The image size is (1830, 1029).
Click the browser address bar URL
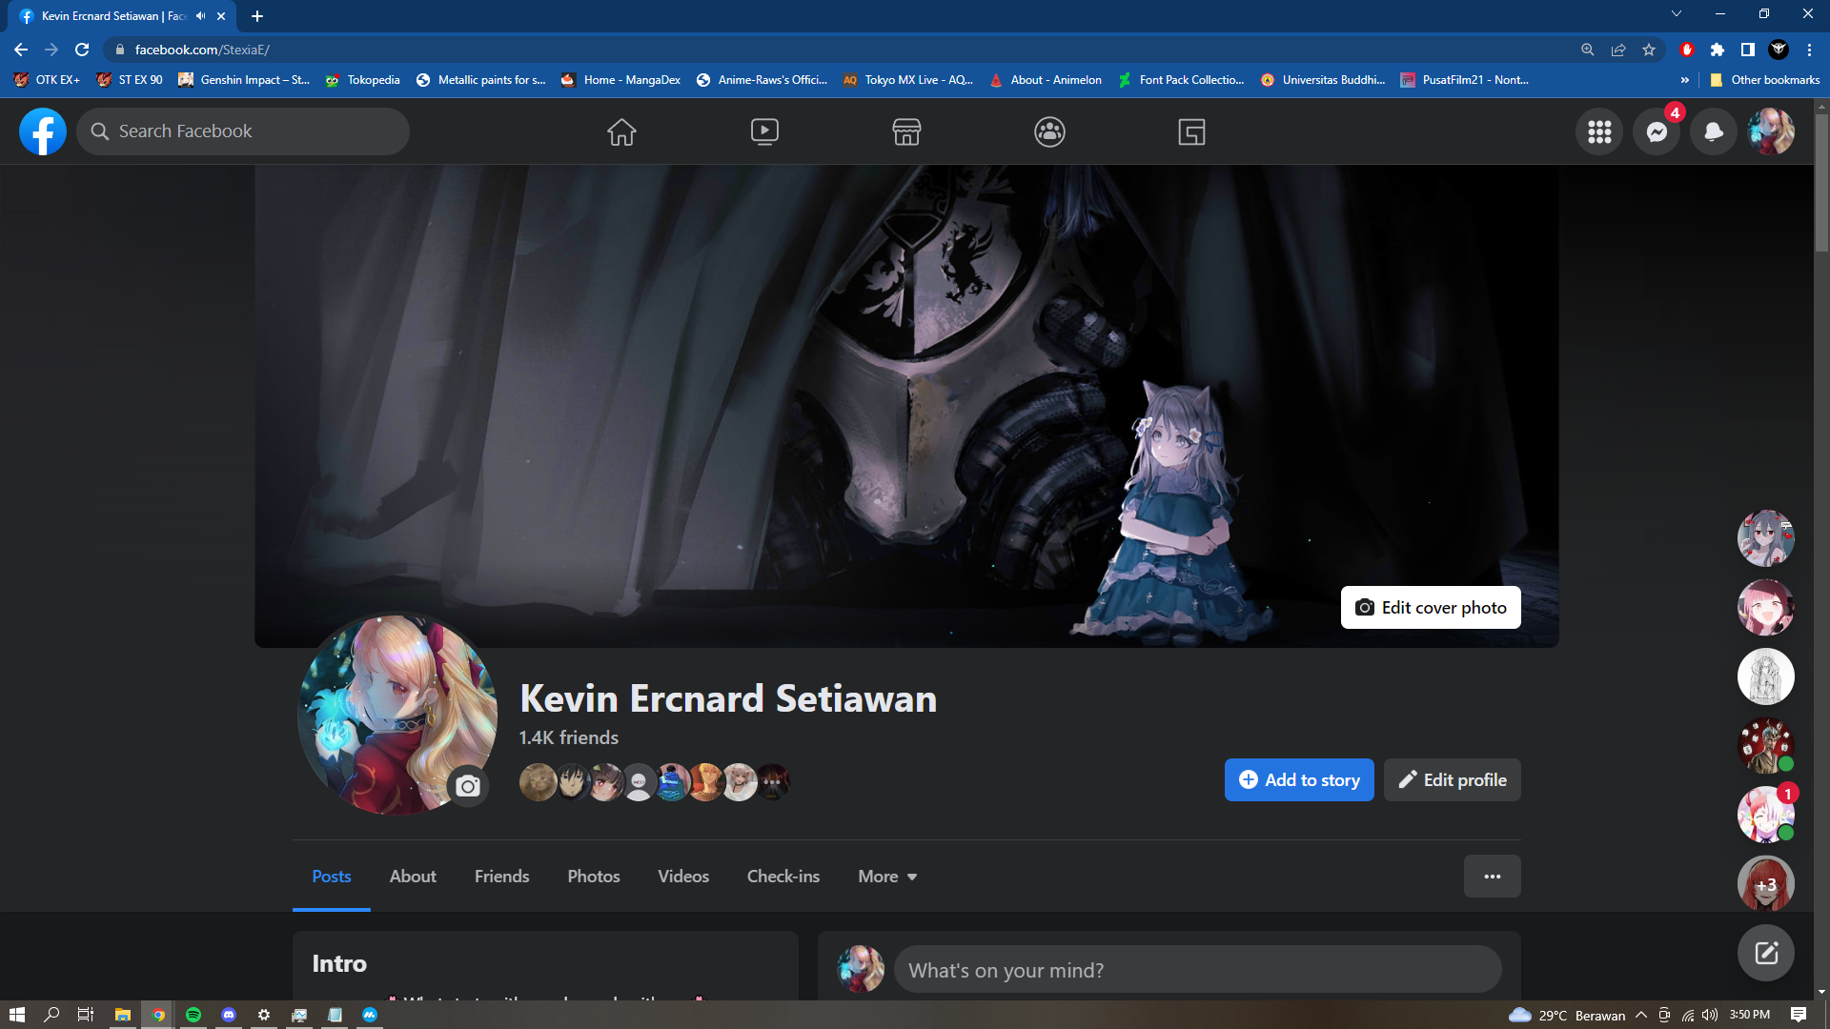[x=202, y=50]
